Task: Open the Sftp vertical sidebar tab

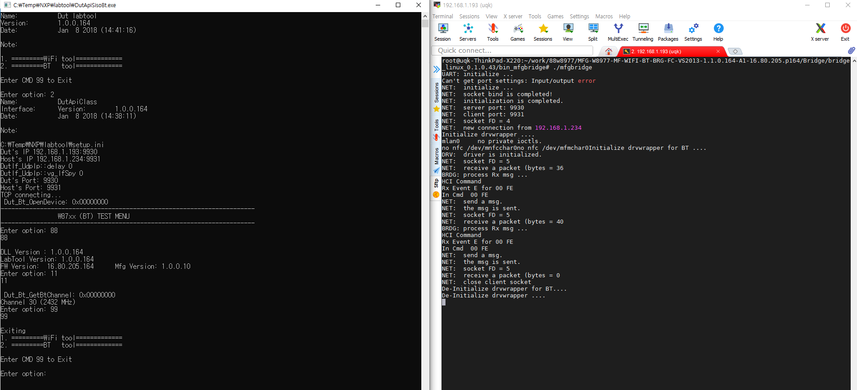Action: [436, 188]
